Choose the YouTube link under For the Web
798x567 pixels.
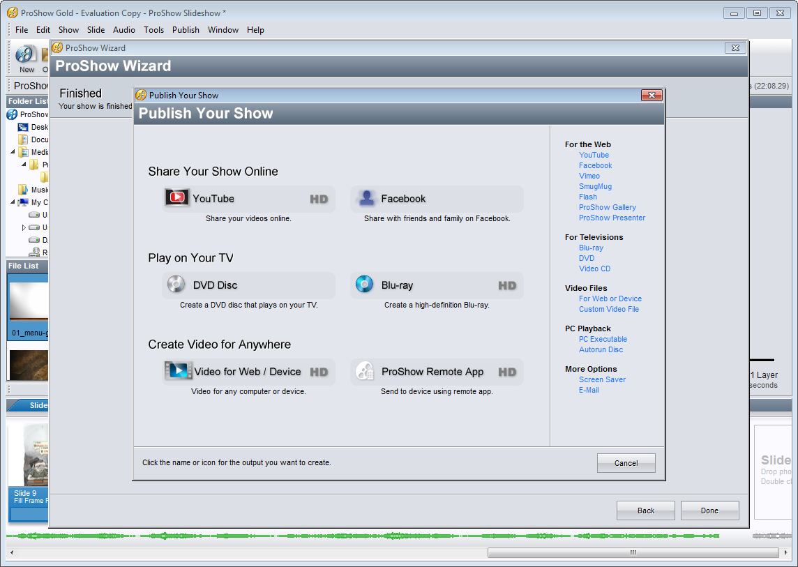point(594,156)
